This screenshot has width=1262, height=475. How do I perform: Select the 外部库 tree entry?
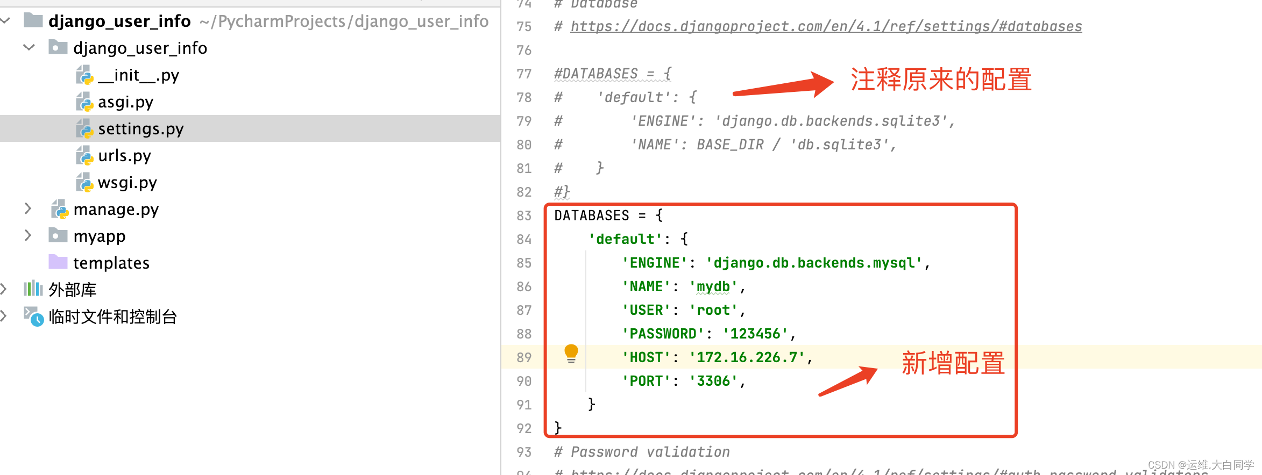tap(73, 290)
